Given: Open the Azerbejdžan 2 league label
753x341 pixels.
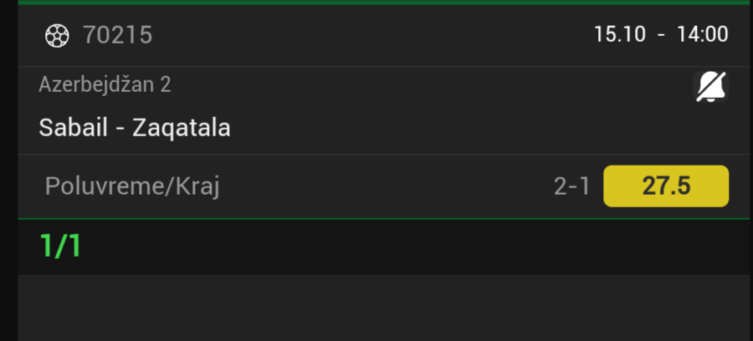Looking at the screenshot, I should point(105,84).
